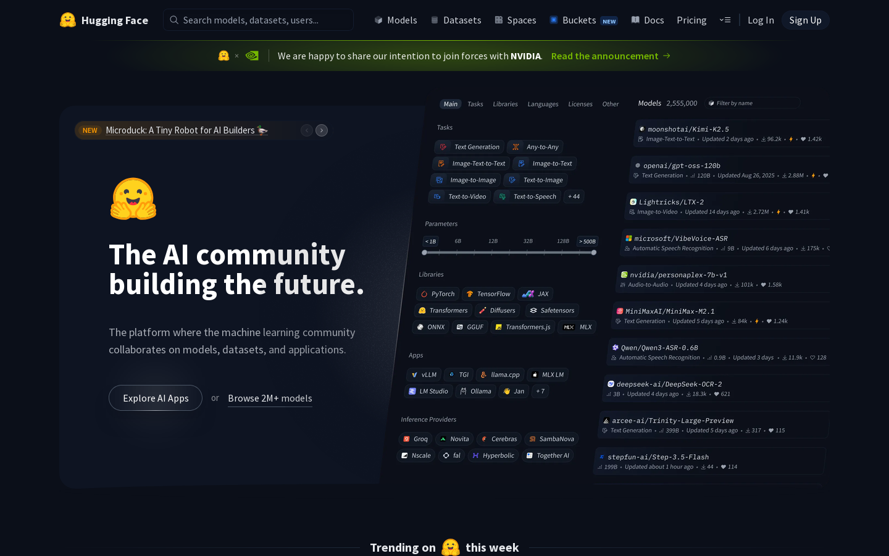The image size is (889, 556).
Task: Expand the navbar more-options menu
Action: coord(725,20)
